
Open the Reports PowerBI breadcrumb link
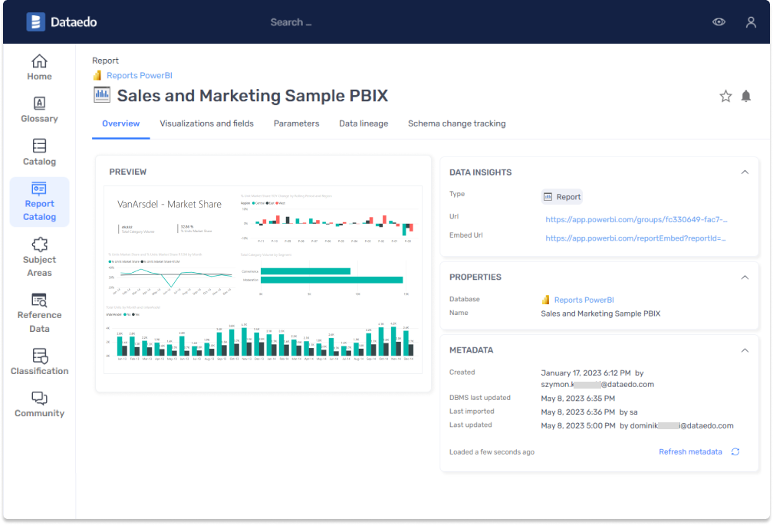coord(140,76)
